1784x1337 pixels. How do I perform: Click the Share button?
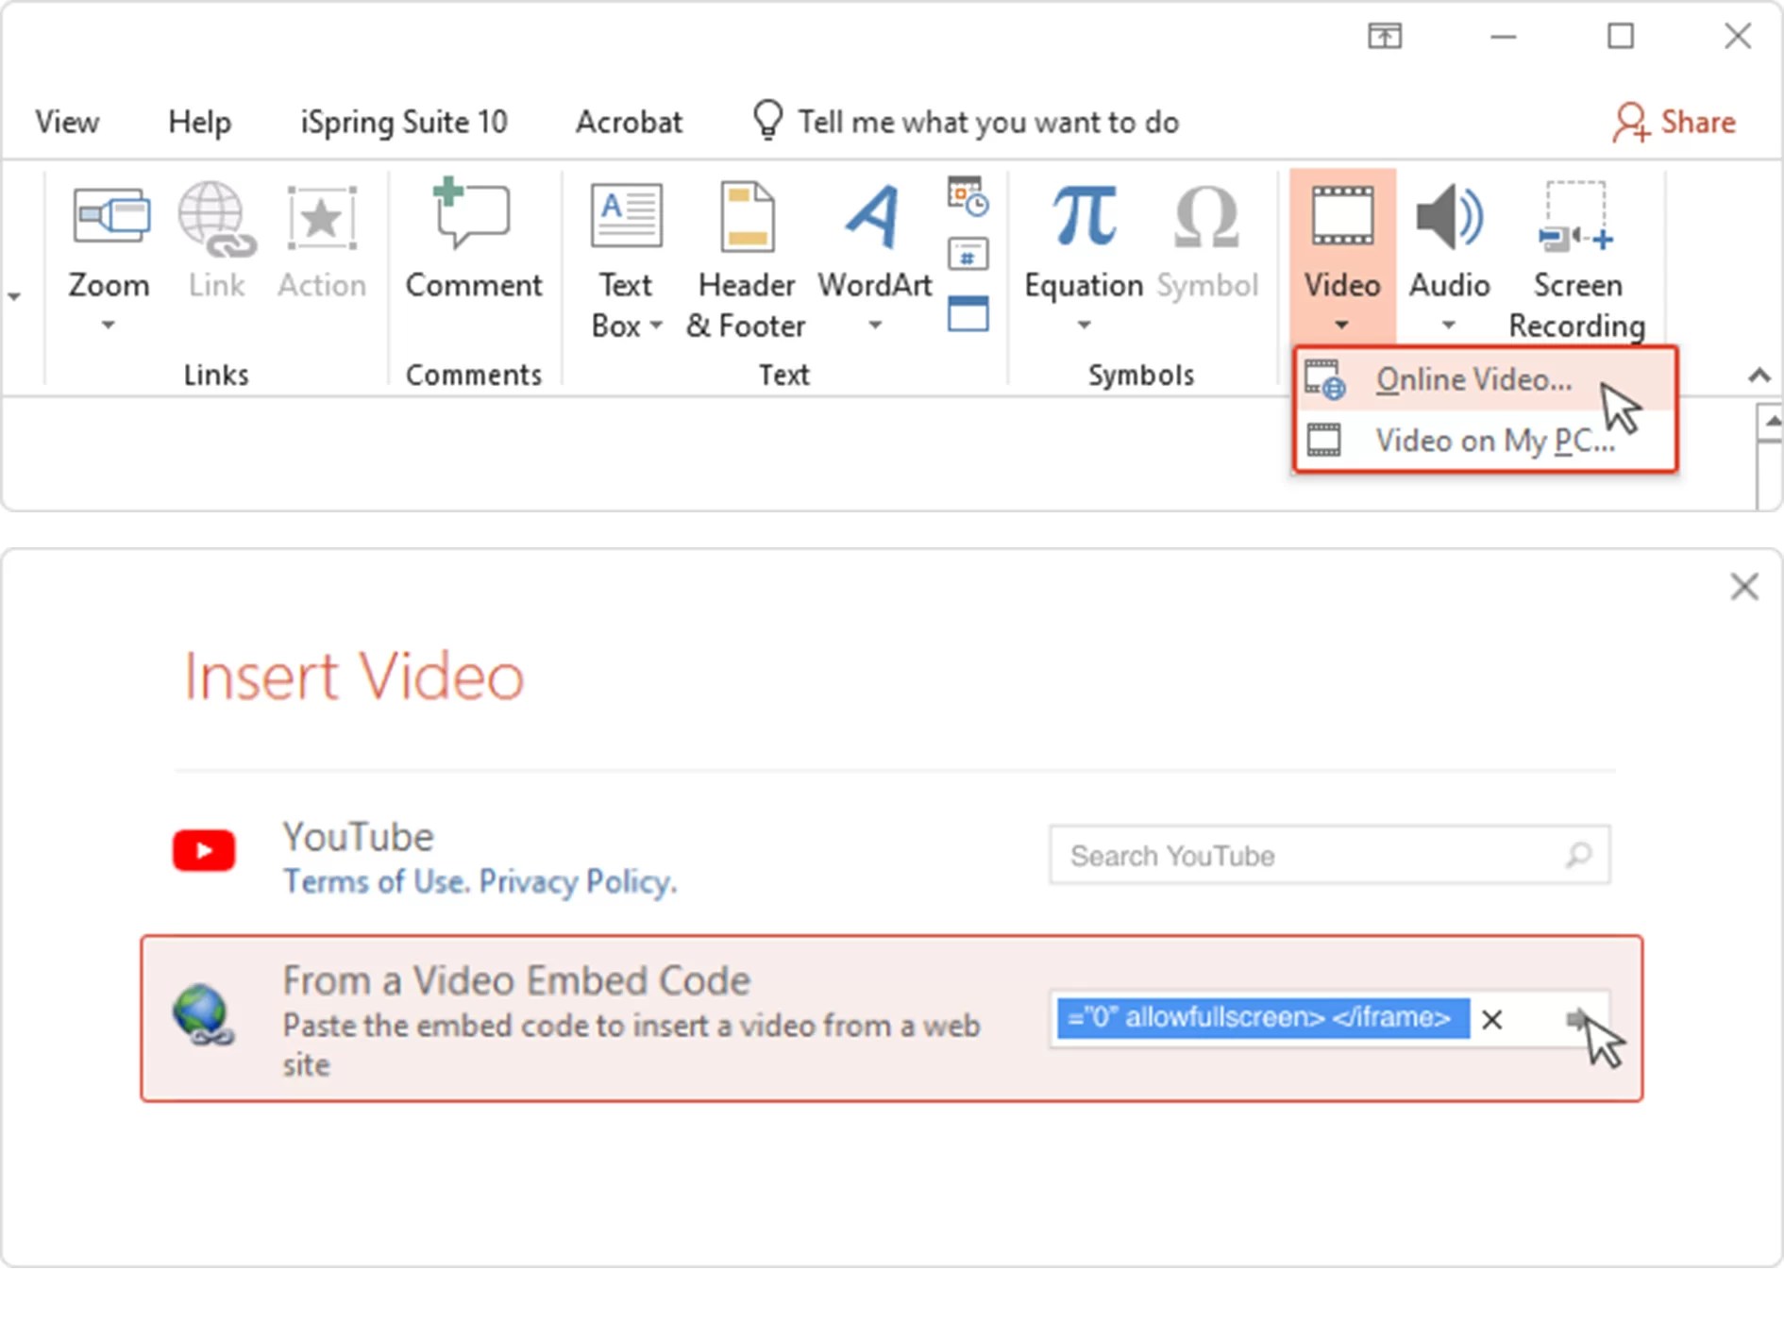(1675, 121)
